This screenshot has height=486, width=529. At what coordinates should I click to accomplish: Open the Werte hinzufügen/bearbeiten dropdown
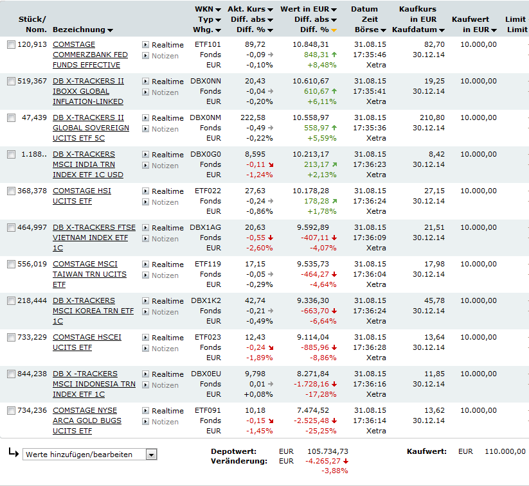click(x=90, y=455)
